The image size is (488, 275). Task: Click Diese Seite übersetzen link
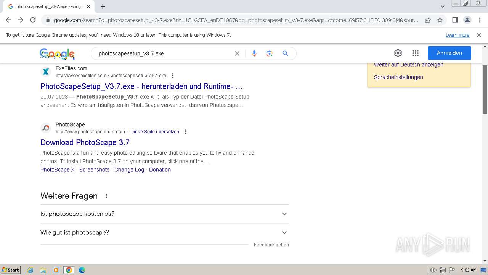[x=155, y=132]
